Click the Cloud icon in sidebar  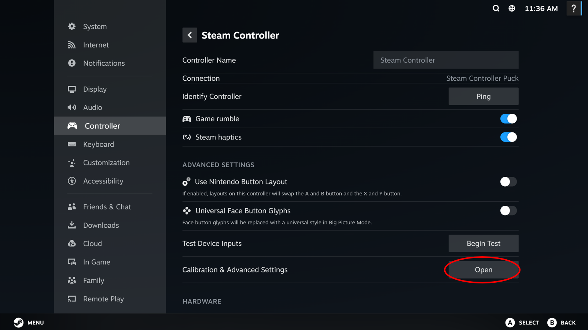[x=72, y=243]
